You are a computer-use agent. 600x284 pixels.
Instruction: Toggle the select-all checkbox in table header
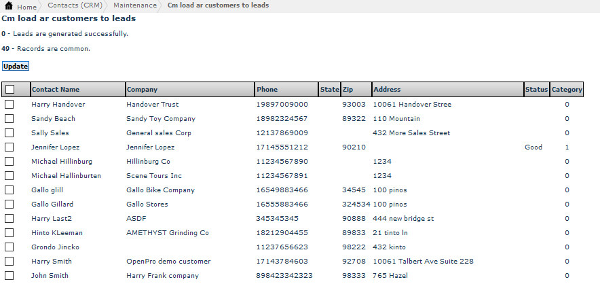coord(10,90)
